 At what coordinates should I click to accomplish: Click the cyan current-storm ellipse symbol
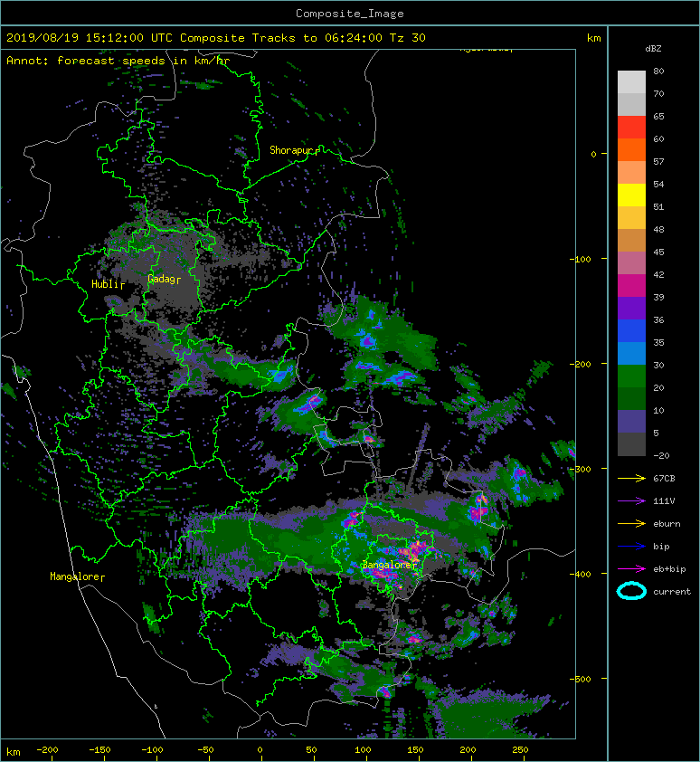pyautogui.click(x=631, y=591)
